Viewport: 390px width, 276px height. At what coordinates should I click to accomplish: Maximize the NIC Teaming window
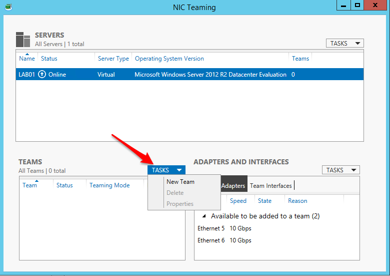357,6
